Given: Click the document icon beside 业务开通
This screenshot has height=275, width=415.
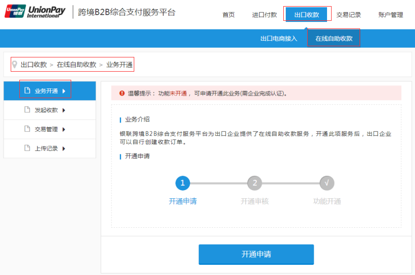Looking at the screenshot, I should (27, 91).
